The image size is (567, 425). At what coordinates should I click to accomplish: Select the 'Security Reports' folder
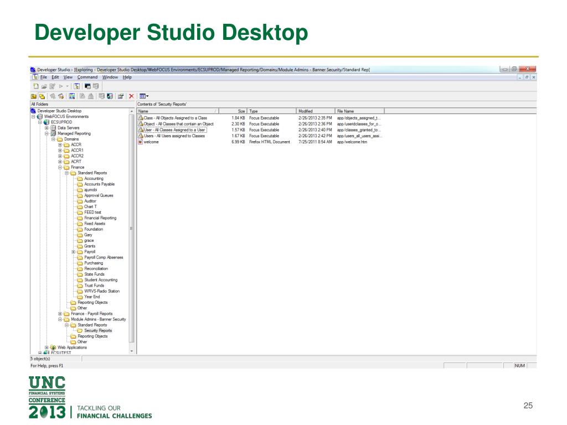point(98,331)
